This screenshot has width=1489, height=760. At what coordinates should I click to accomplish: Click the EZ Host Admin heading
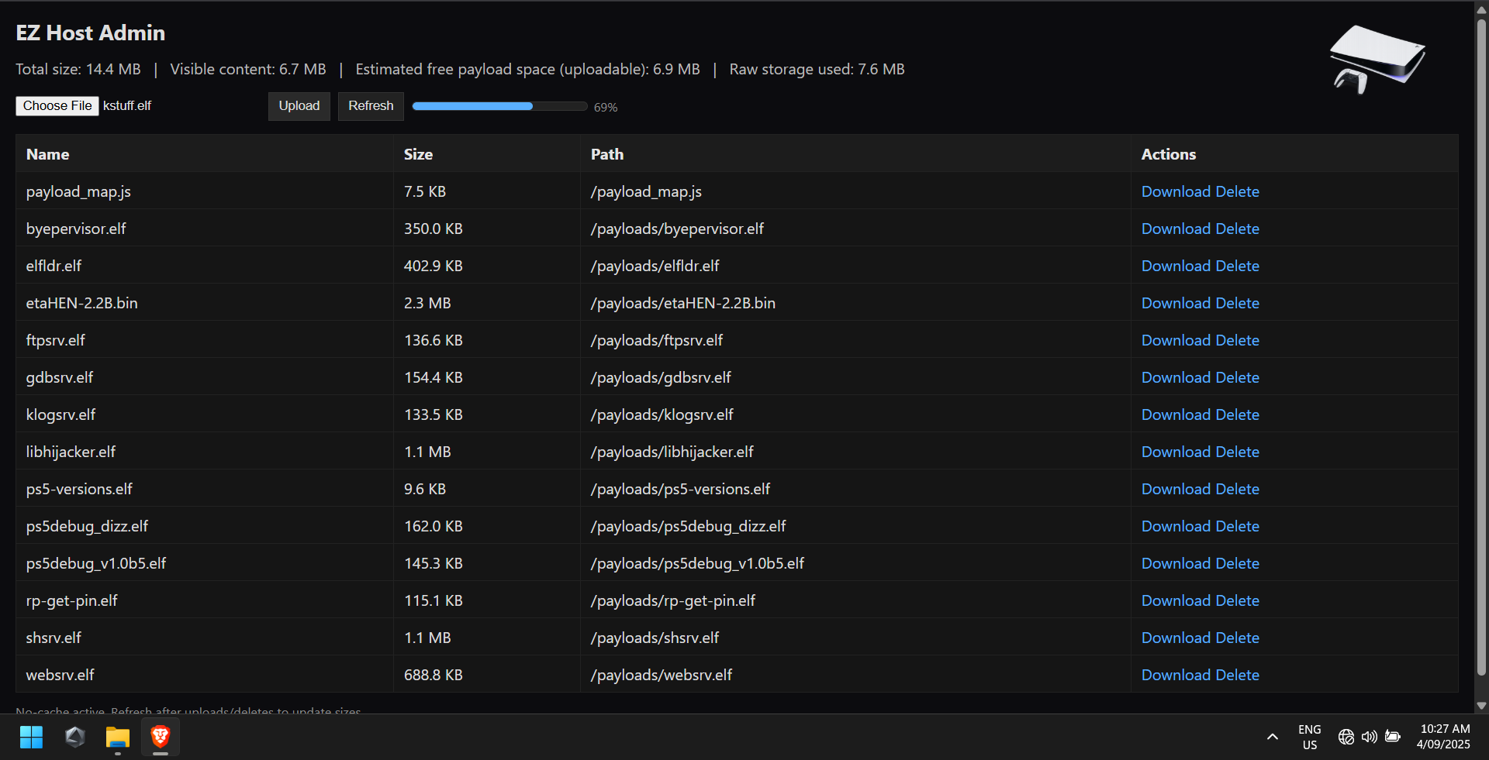click(91, 33)
